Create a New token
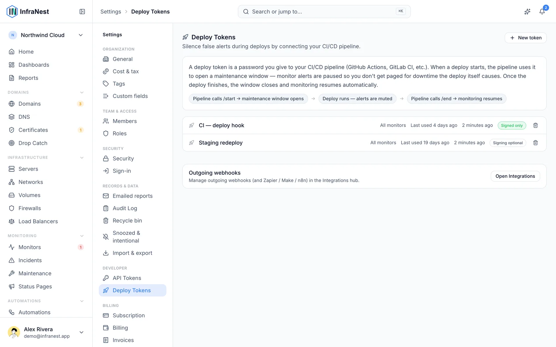Image resolution: width=556 pixels, height=347 pixels. point(525,38)
